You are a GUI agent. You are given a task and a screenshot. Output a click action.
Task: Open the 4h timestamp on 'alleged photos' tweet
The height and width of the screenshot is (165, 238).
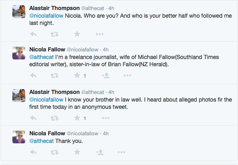click(x=111, y=92)
